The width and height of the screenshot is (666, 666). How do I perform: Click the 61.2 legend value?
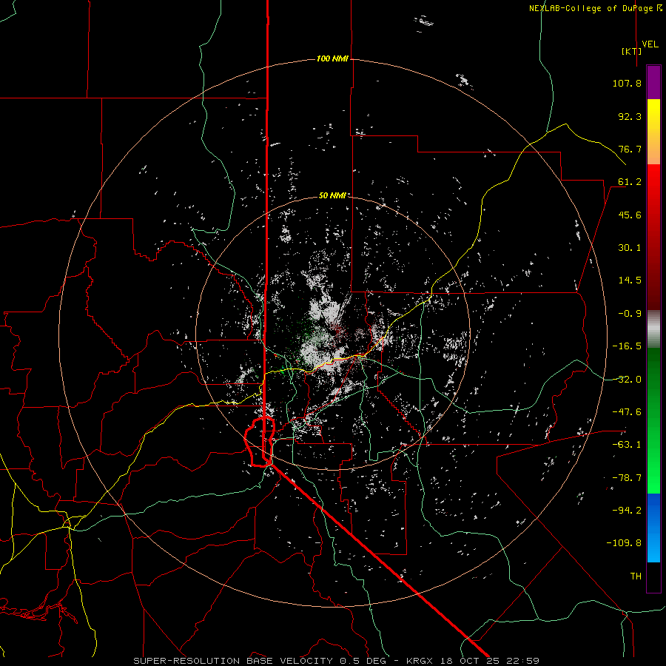[630, 182]
